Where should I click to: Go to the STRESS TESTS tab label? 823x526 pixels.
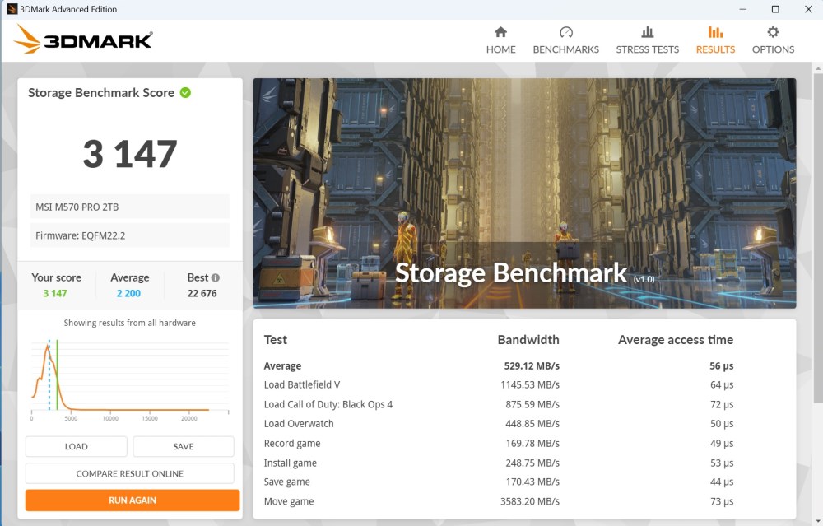coord(648,49)
